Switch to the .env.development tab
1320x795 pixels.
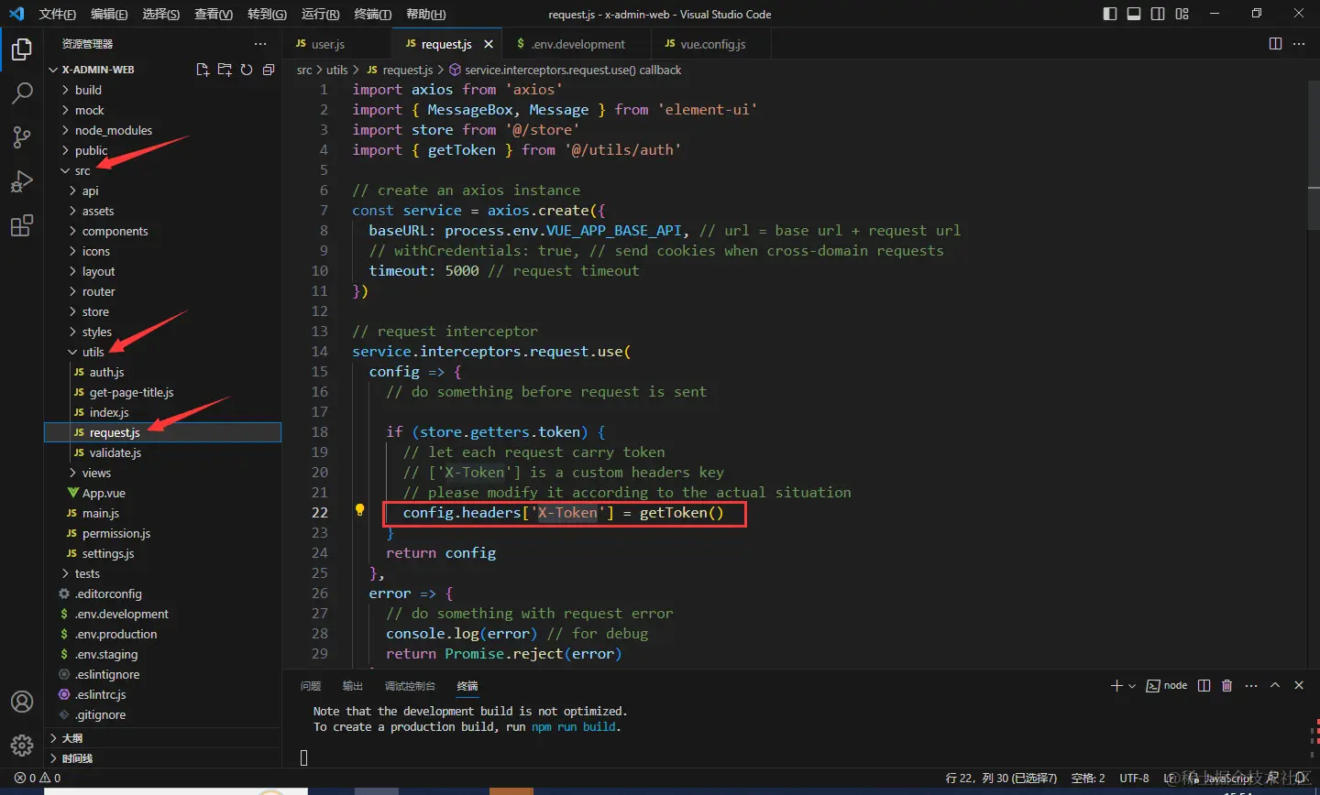[577, 44]
